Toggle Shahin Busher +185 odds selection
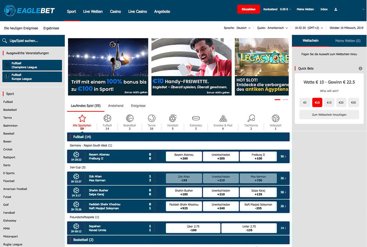This screenshot has height=247, width=367. pos(184,192)
